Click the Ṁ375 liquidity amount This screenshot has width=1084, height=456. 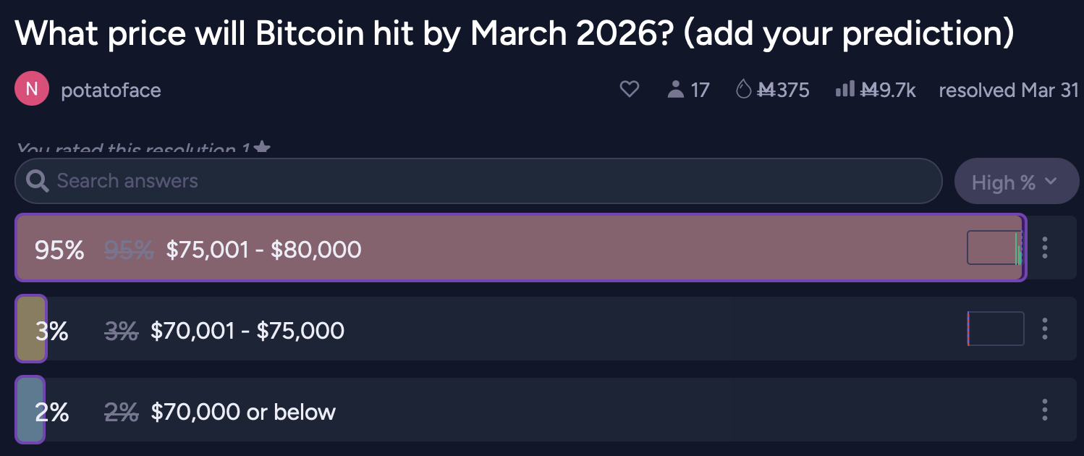[x=783, y=90]
